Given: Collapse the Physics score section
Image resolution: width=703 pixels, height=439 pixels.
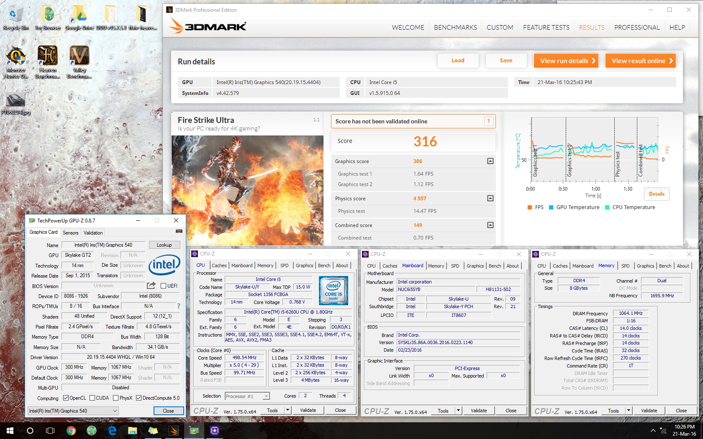Looking at the screenshot, I should pyautogui.click(x=490, y=198).
